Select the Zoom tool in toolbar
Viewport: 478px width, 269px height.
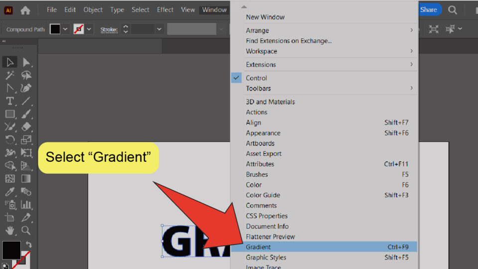(26, 230)
